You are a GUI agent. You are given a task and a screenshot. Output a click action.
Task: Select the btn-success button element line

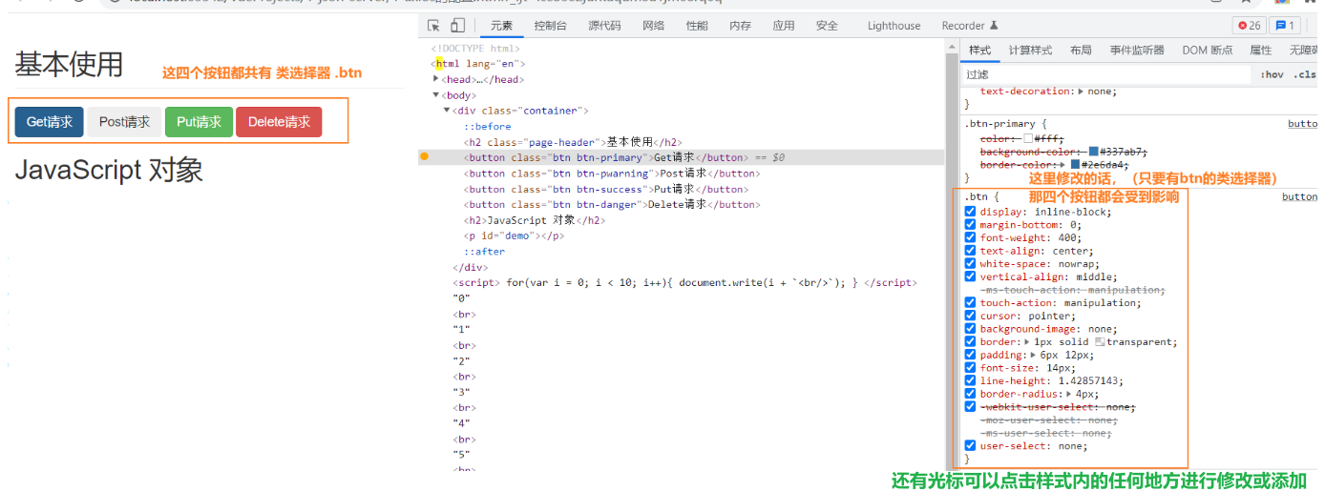point(605,189)
